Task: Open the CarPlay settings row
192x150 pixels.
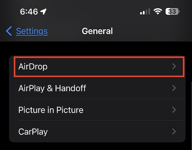Action: click(96, 131)
